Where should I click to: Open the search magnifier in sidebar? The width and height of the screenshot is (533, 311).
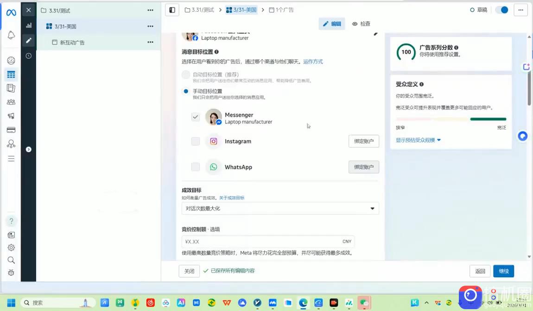11,260
